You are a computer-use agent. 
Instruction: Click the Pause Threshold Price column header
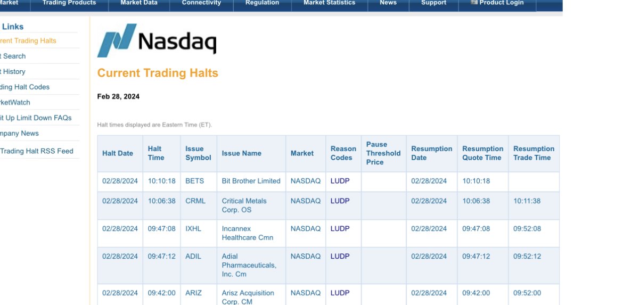383,153
